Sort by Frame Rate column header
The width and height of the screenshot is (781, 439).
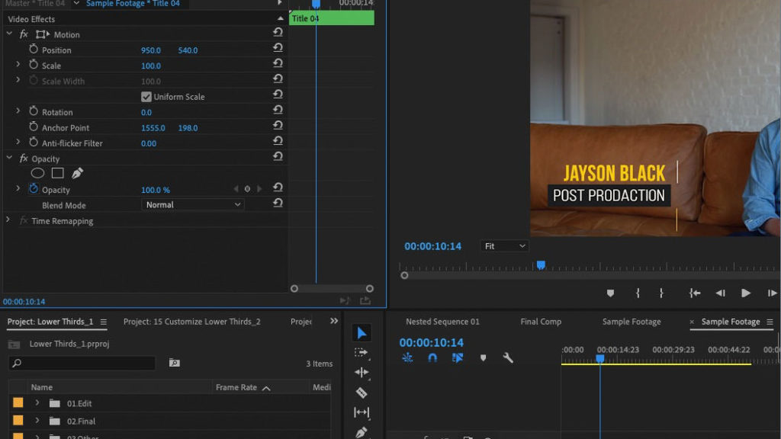click(236, 387)
